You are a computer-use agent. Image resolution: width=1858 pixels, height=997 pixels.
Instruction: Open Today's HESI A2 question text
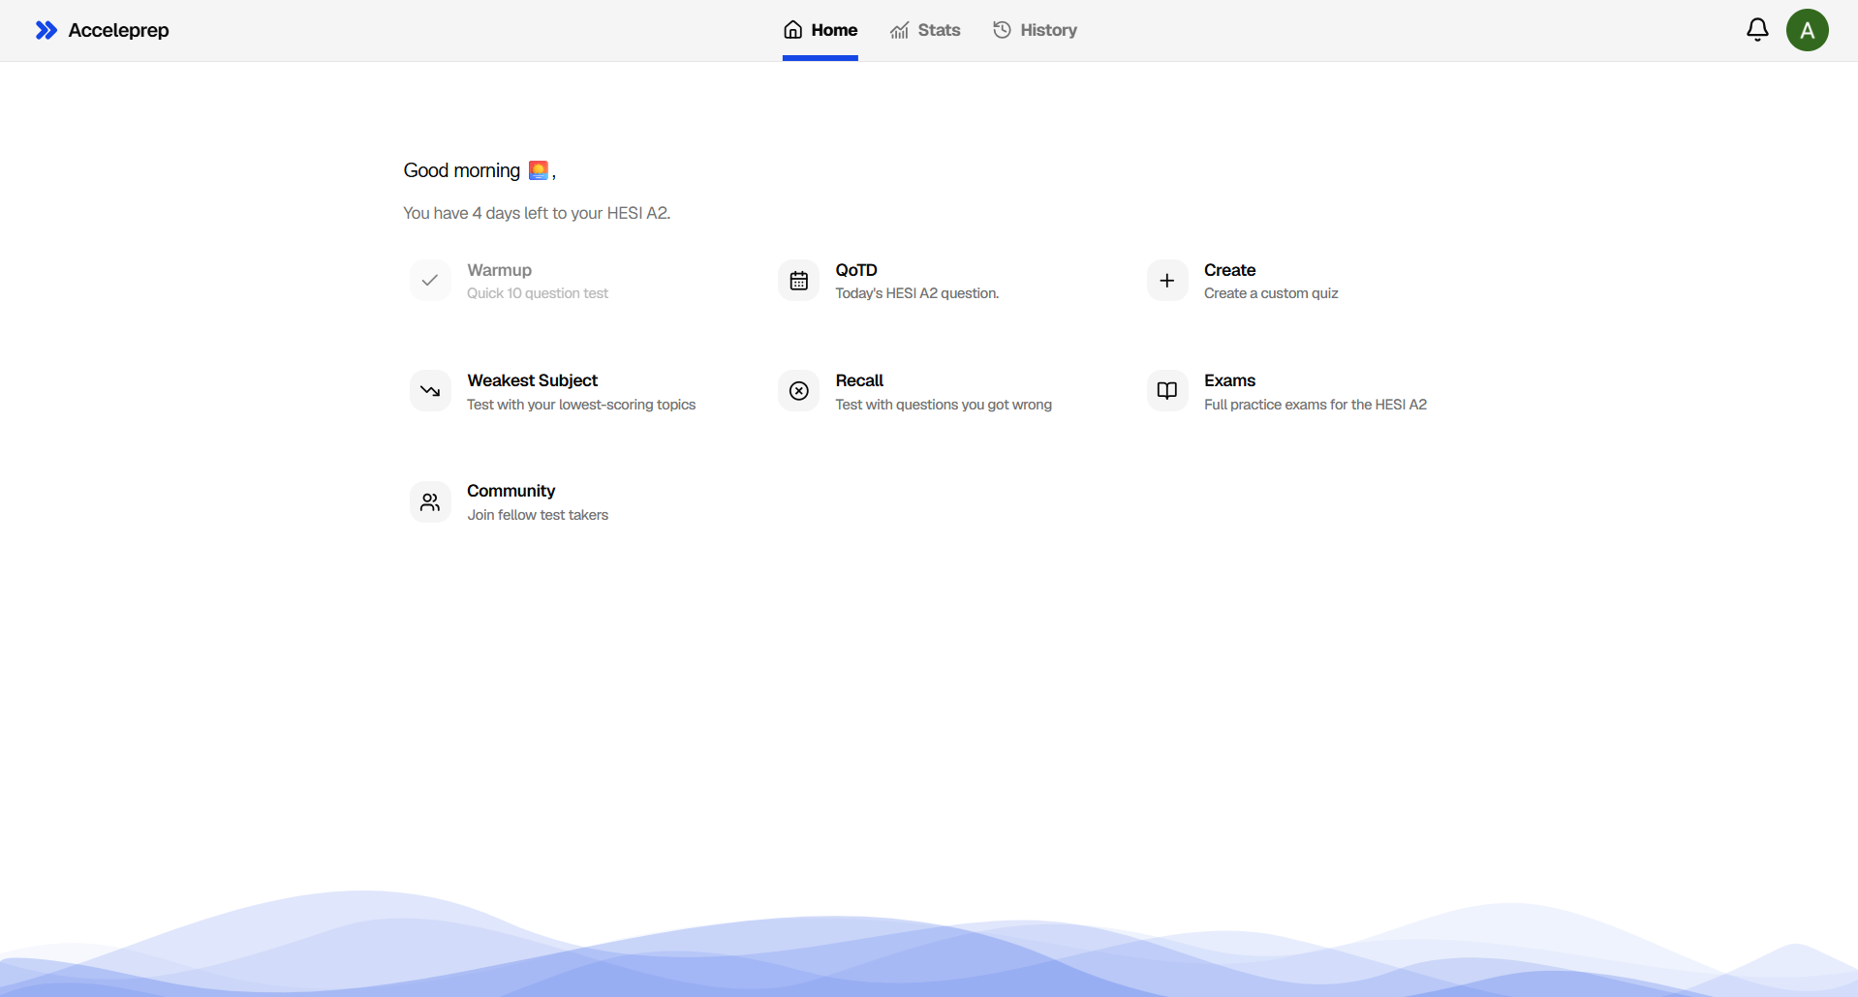pos(916,293)
